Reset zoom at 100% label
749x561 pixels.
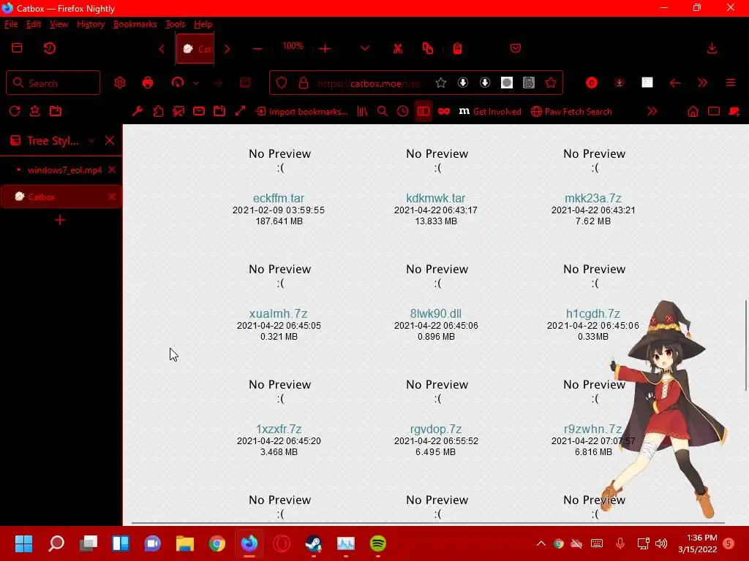tap(293, 46)
